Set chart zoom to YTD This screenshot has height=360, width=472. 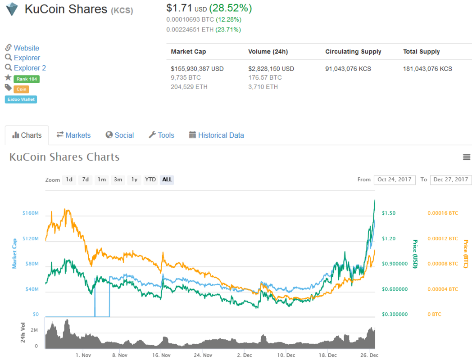[150, 180]
